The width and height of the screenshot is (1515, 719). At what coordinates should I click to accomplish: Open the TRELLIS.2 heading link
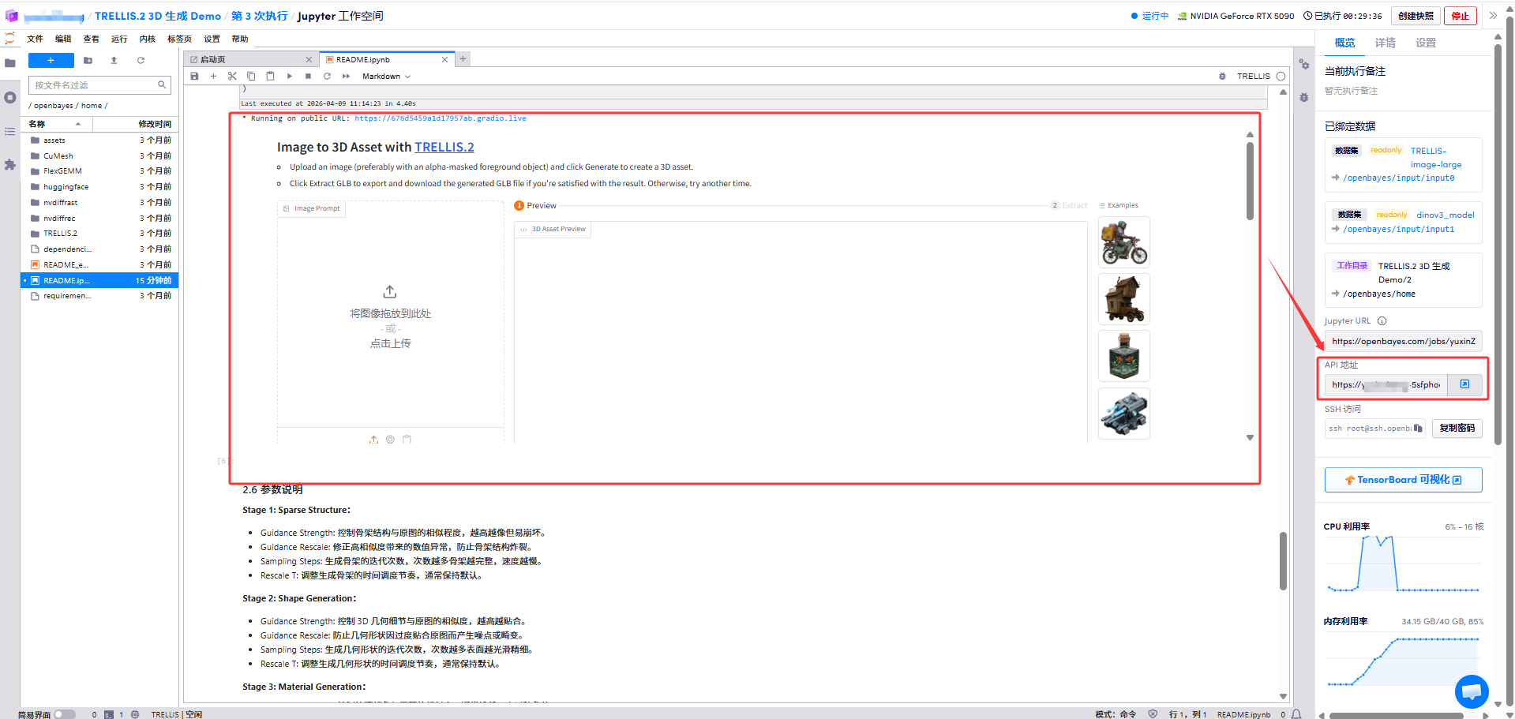point(444,147)
